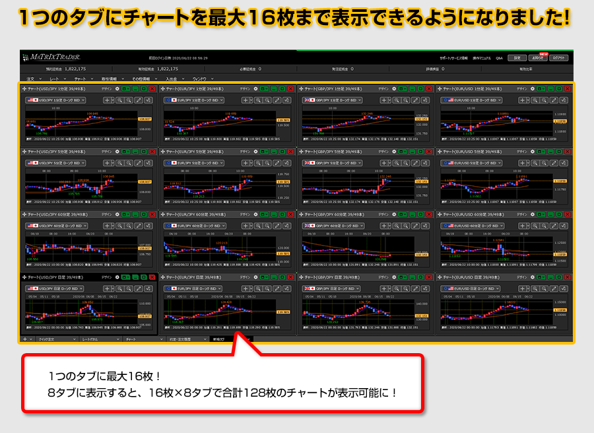This screenshot has width=594, height=433.
Task: Open the indicator tool on EUR/USD 1分足 chart
Action: click(564, 100)
